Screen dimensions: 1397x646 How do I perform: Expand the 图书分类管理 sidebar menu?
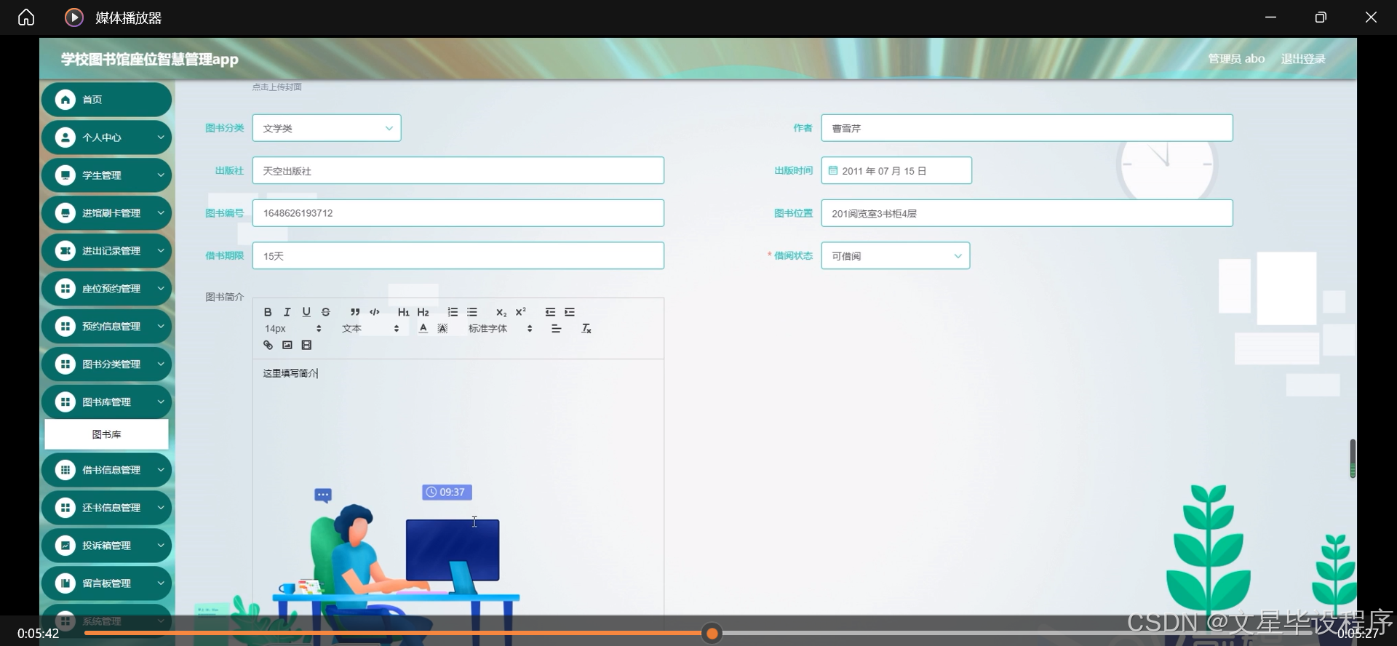pyautogui.click(x=106, y=364)
